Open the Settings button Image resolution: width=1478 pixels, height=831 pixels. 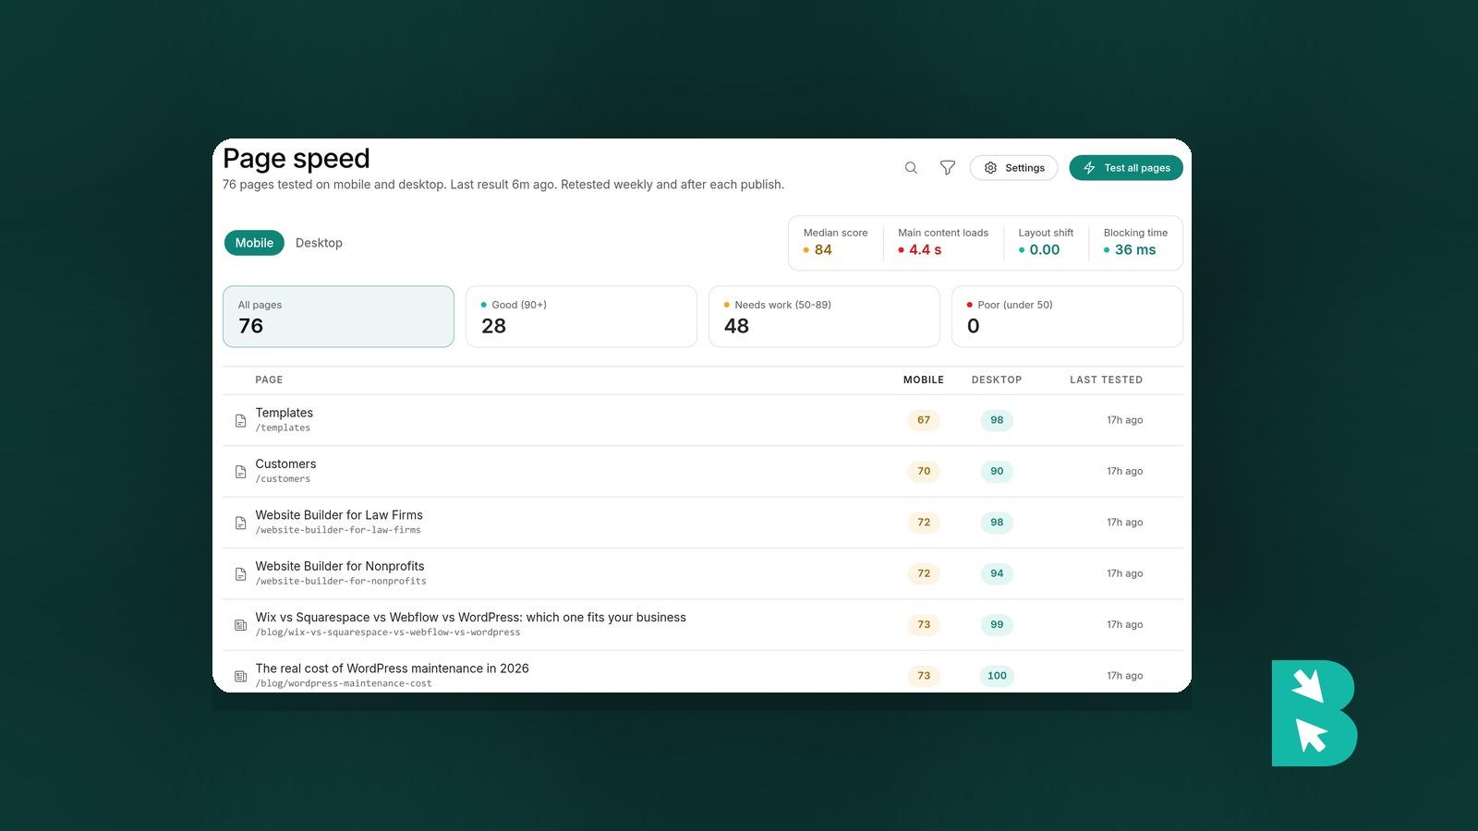pyautogui.click(x=1013, y=168)
